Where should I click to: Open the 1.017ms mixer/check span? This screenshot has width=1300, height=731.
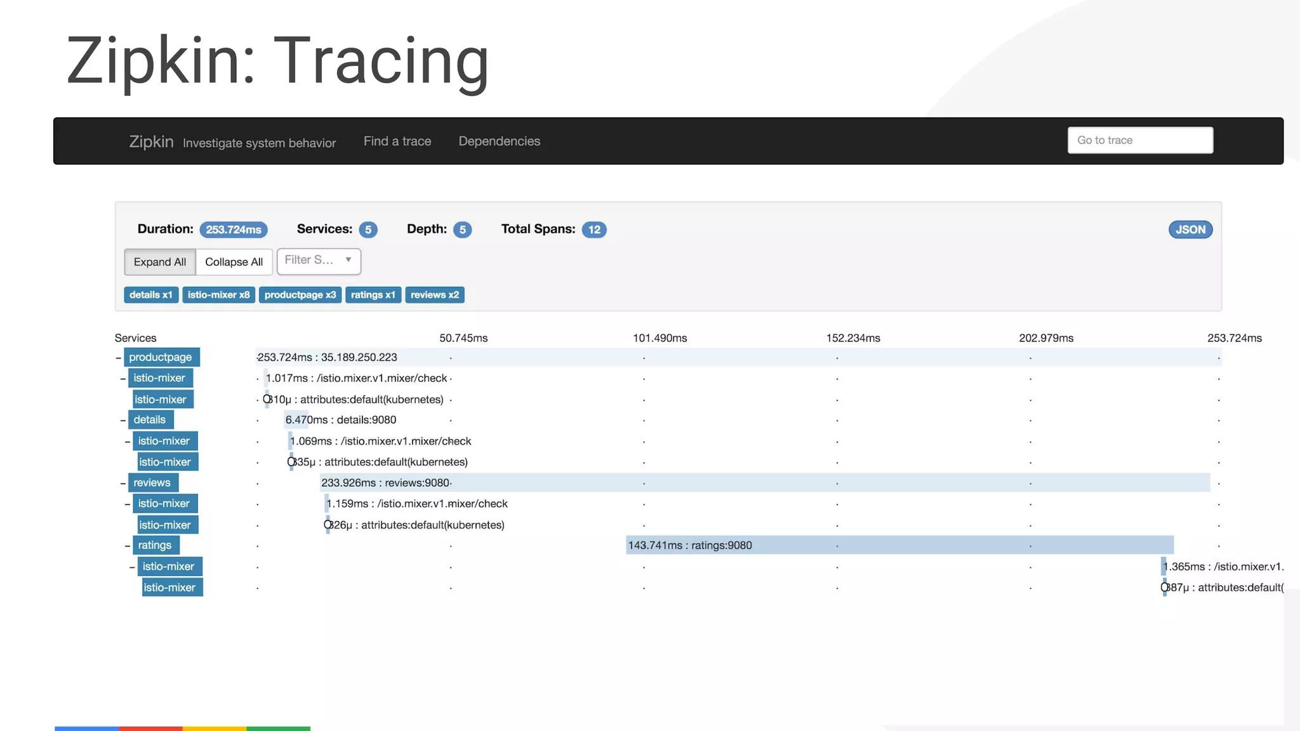356,378
